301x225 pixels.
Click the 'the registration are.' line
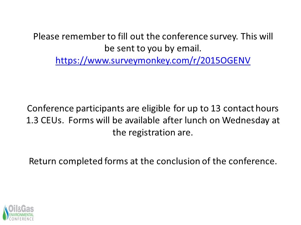pos(153,132)
